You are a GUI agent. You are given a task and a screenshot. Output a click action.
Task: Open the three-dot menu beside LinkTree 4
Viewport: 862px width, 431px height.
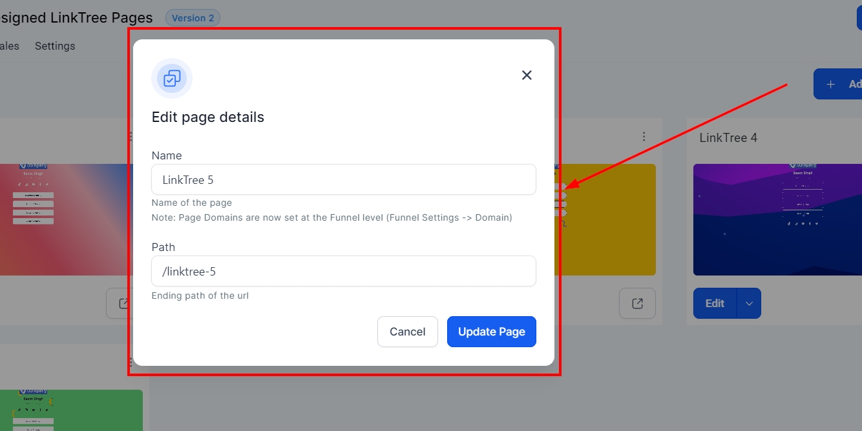pos(644,137)
